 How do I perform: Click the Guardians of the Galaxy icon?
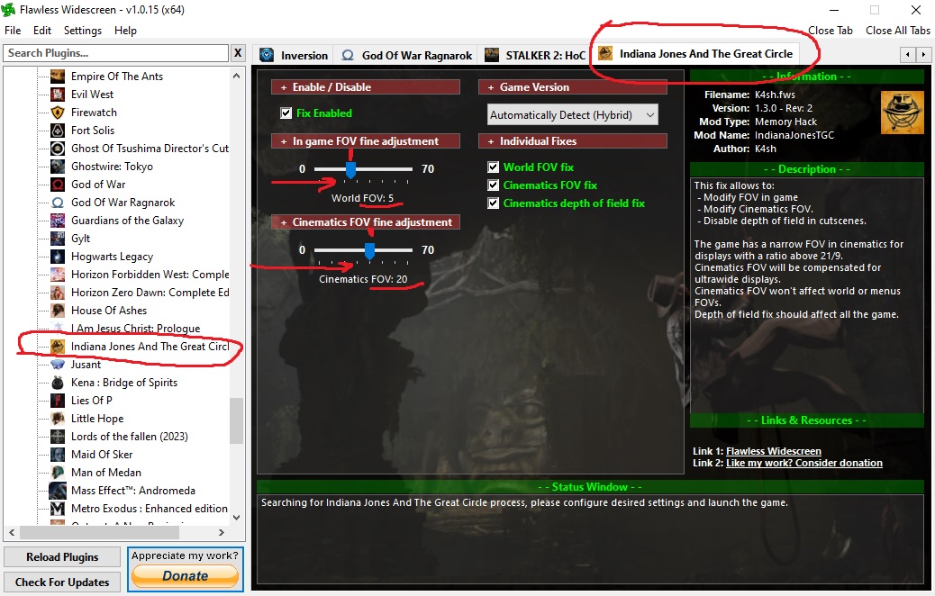point(58,221)
